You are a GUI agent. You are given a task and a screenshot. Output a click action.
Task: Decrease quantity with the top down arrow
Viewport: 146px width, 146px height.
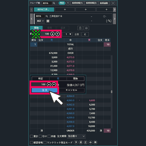point(57,34)
